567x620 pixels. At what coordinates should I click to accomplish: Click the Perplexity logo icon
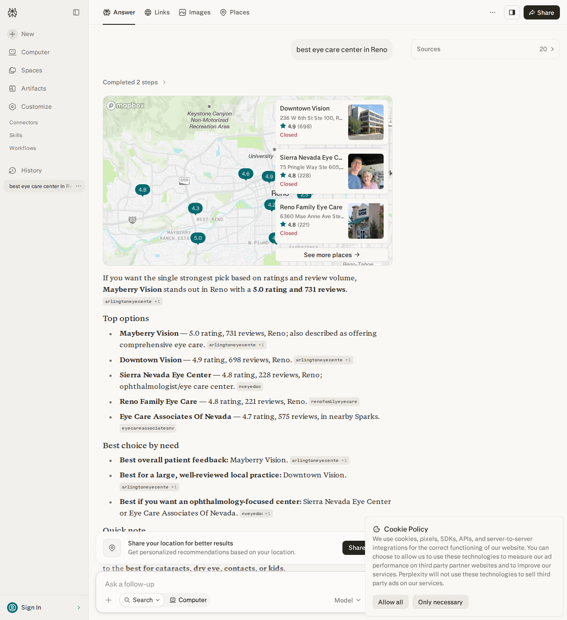click(x=12, y=12)
